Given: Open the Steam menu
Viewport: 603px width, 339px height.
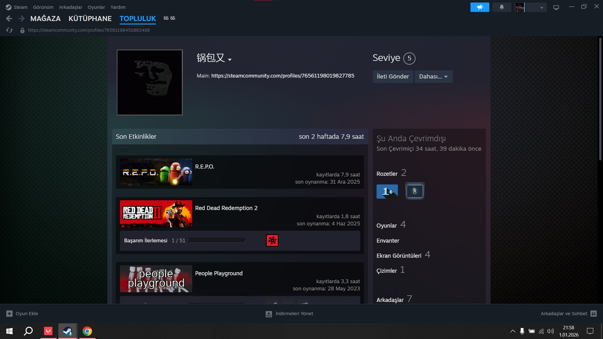Looking at the screenshot, I should click(21, 7).
